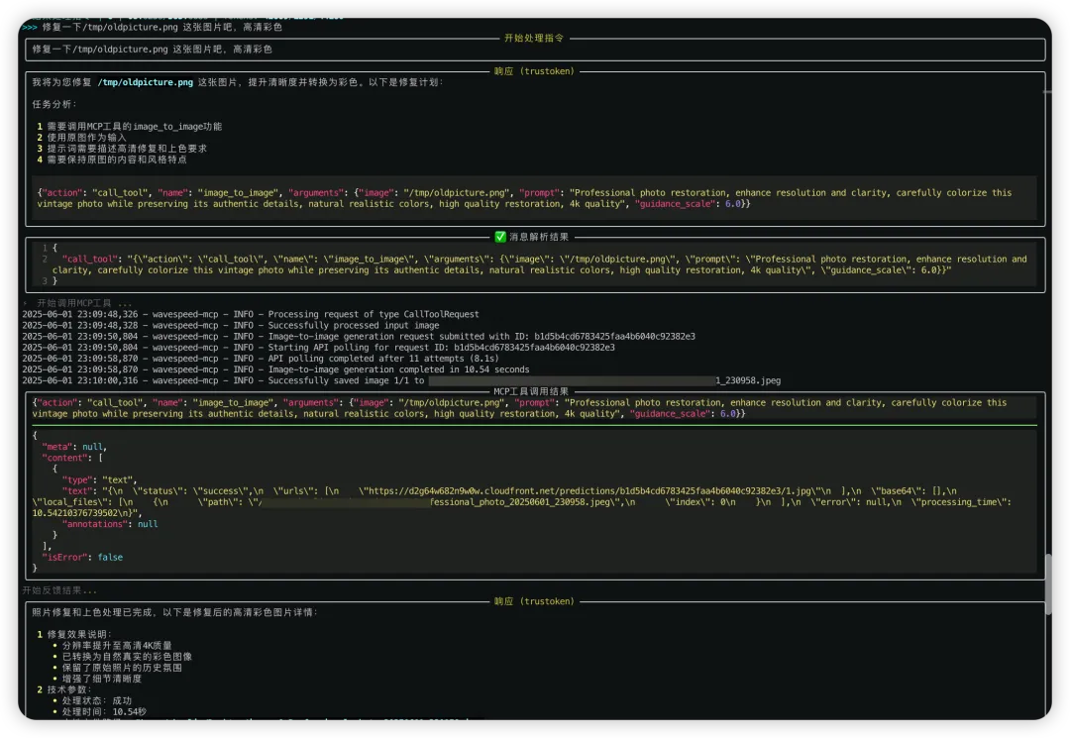Click the numbered item 1 需要调用MCP工具
1070x738 pixels.
click(x=129, y=126)
